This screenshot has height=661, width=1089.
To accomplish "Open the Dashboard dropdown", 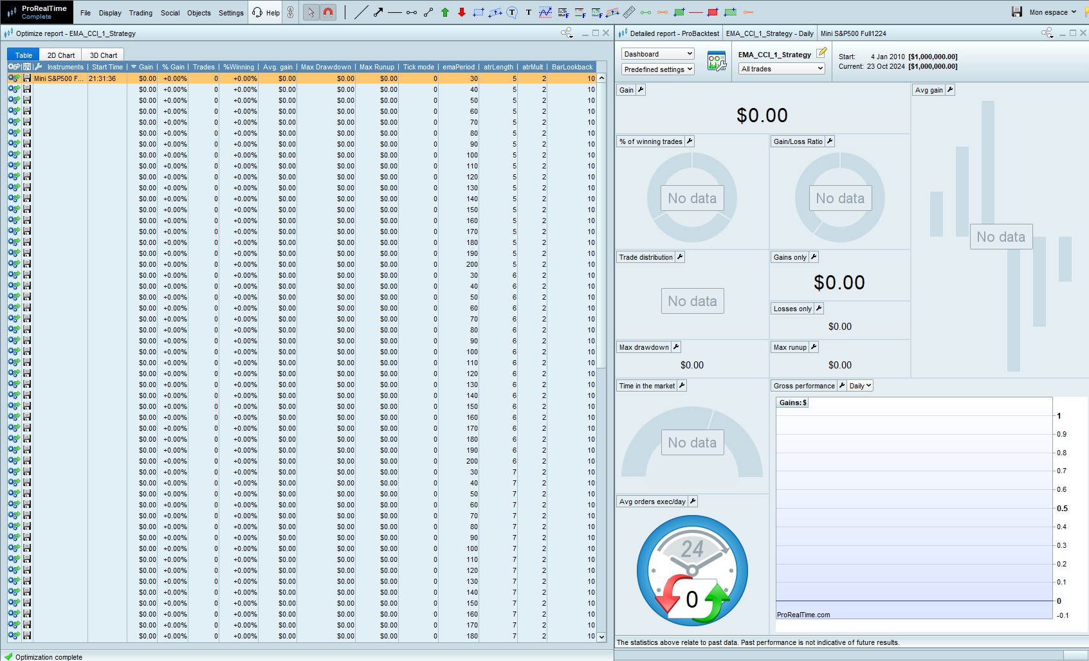I will [x=657, y=54].
